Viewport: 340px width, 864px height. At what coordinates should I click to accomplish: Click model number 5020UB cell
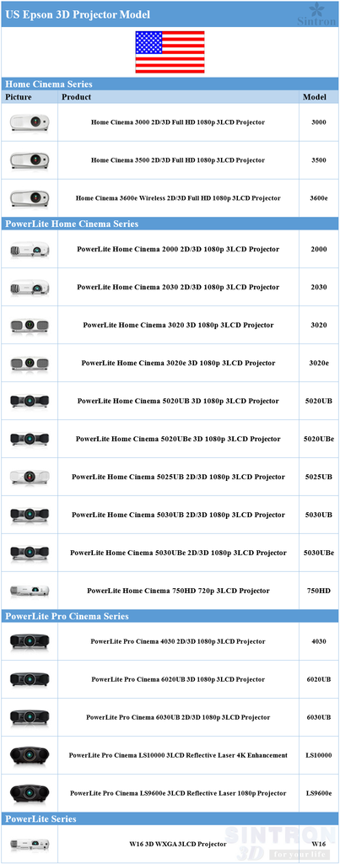(319, 401)
